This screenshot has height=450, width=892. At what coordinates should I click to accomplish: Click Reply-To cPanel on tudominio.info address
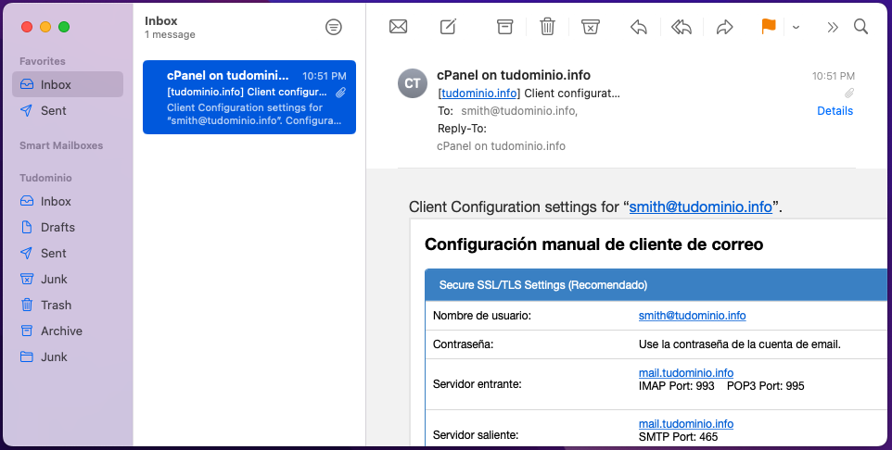pyautogui.click(x=502, y=146)
